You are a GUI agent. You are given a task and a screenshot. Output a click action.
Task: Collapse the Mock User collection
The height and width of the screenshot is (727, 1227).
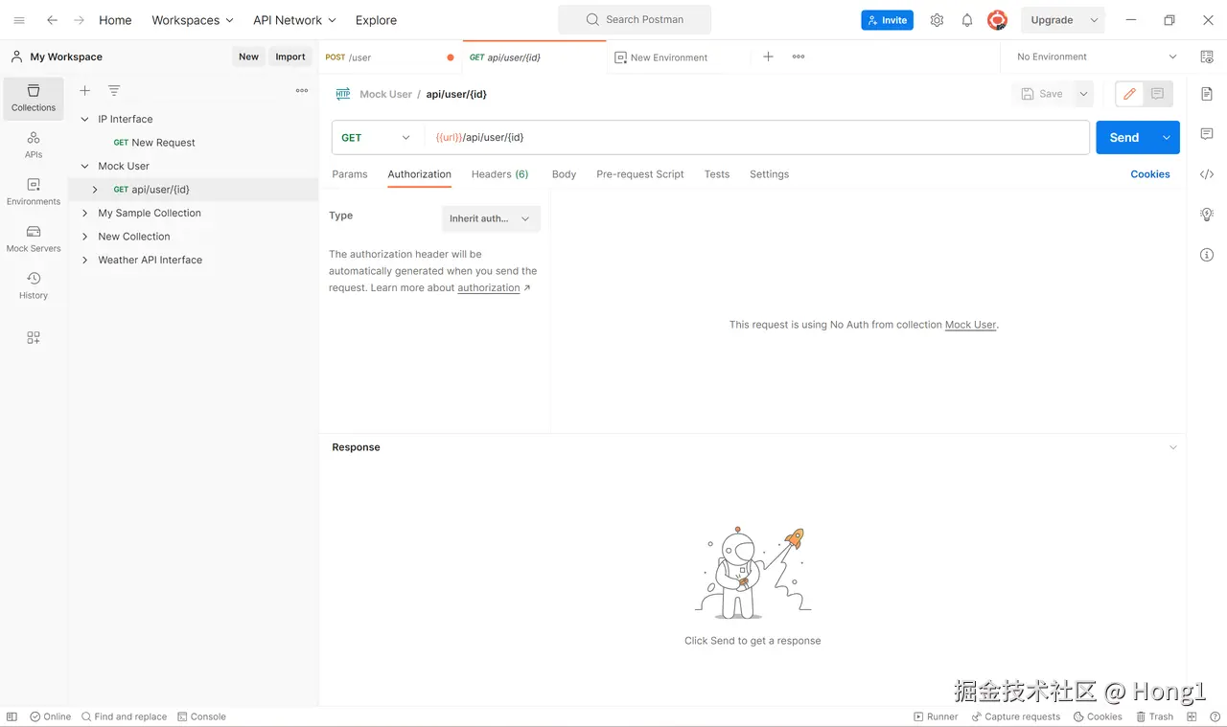[85, 166]
